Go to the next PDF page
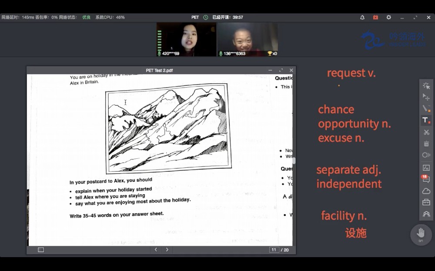The height and width of the screenshot is (271, 435). [x=167, y=250]
